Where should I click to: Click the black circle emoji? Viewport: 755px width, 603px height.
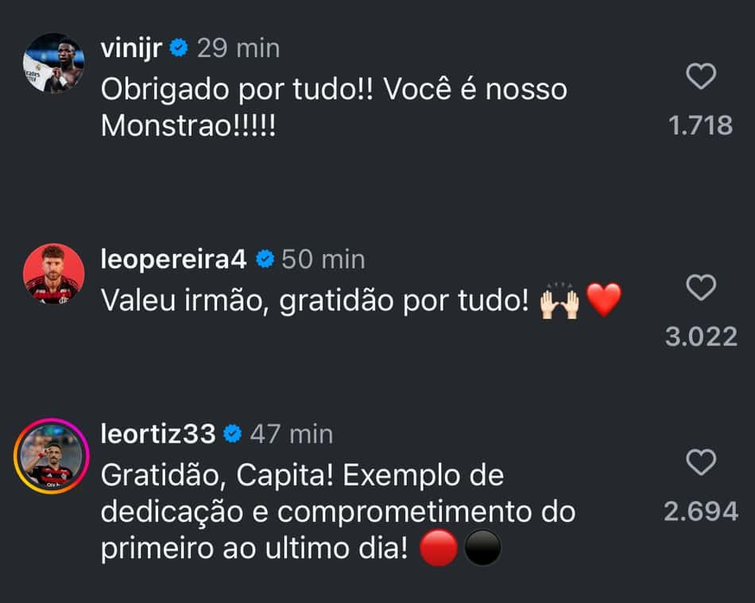[482, 547]
